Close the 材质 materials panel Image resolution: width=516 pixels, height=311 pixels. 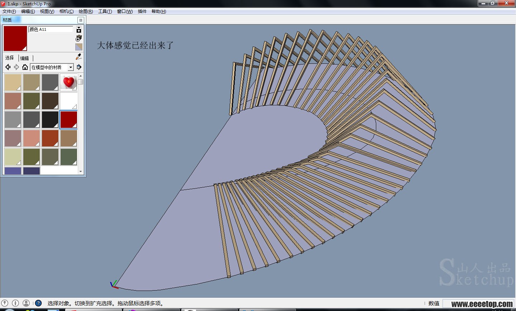click(81, 20)
